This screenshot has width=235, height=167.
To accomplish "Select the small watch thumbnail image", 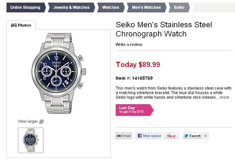I will point(31,140).
